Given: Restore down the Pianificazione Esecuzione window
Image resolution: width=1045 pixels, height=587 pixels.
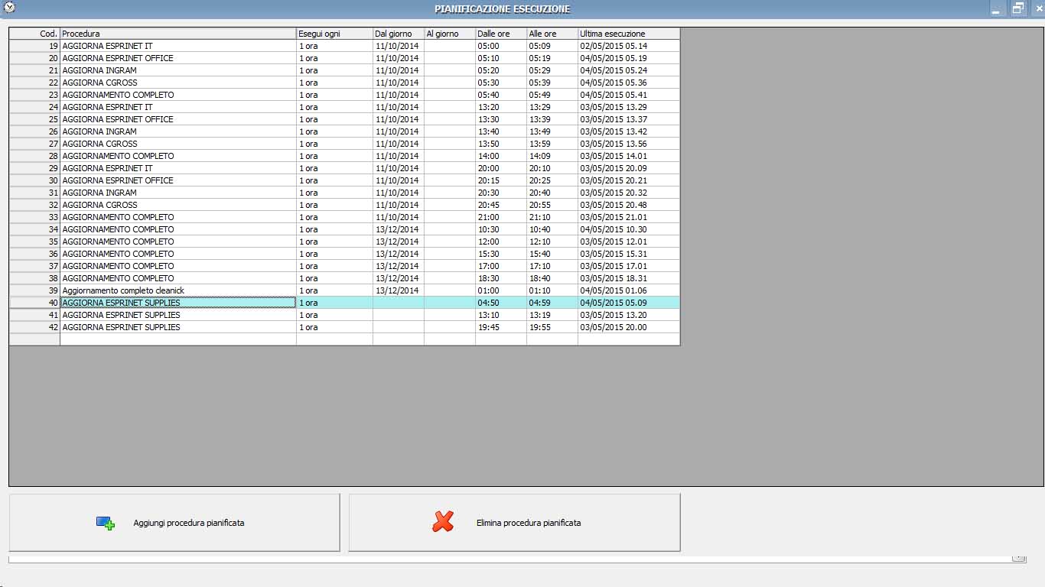Looking at the screenshot, I should (1017, 8).
